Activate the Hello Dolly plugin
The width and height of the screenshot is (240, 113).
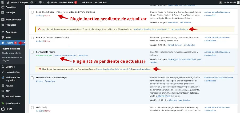pyautogui.click(x=39, y=111)
